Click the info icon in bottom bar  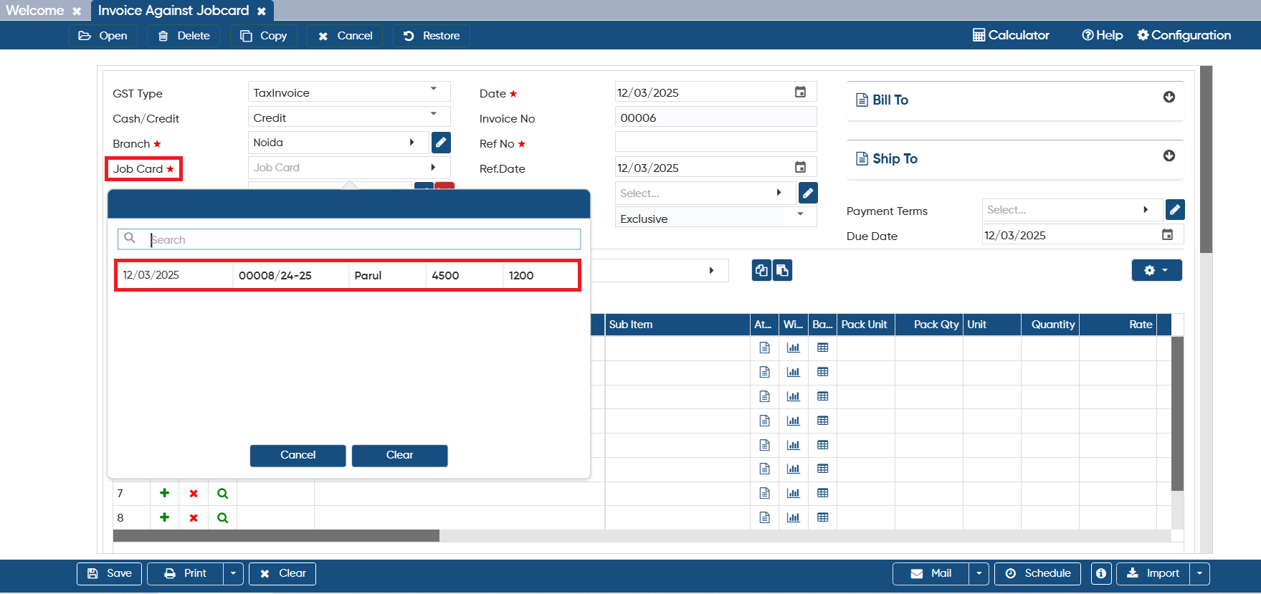pyautogui.click(x=1101, y=573)
